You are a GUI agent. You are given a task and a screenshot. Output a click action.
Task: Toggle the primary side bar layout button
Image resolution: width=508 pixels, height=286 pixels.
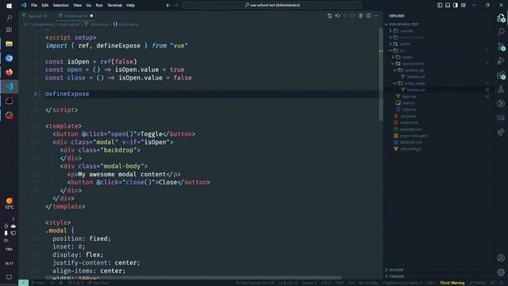pos(440,6)
